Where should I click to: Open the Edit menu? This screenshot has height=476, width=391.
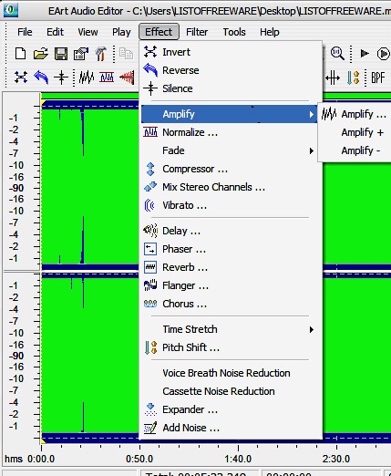[55, 32]
